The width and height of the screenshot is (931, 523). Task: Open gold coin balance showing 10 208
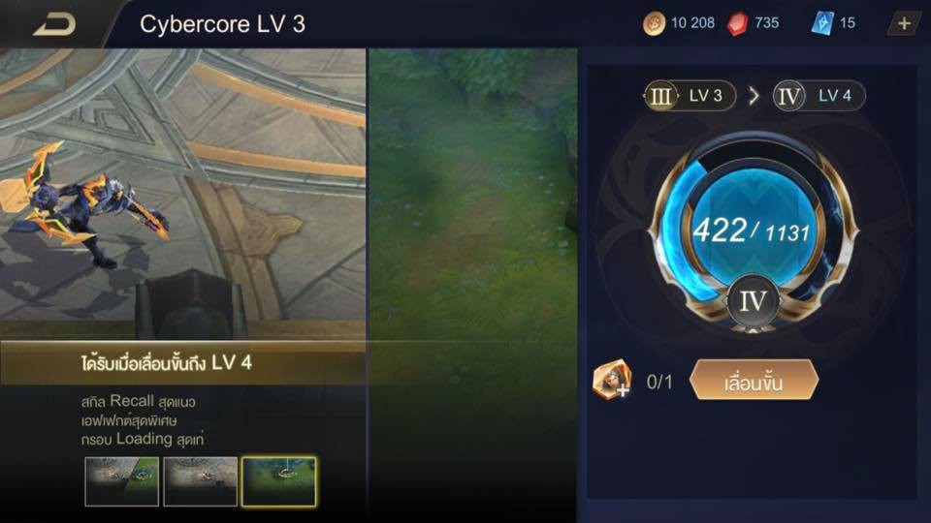tap(679, 23)
